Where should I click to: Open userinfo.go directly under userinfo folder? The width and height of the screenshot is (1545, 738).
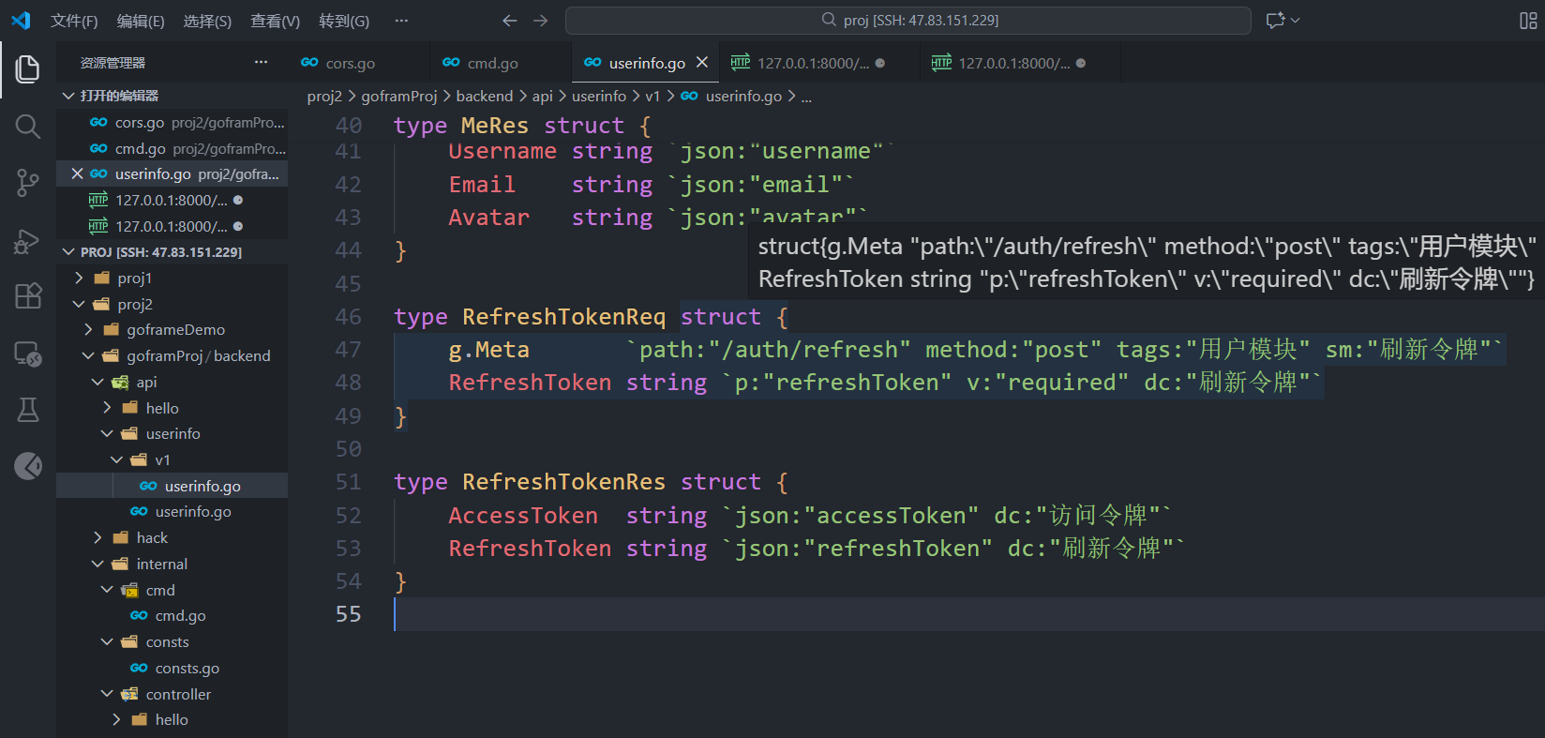point(172,511)
